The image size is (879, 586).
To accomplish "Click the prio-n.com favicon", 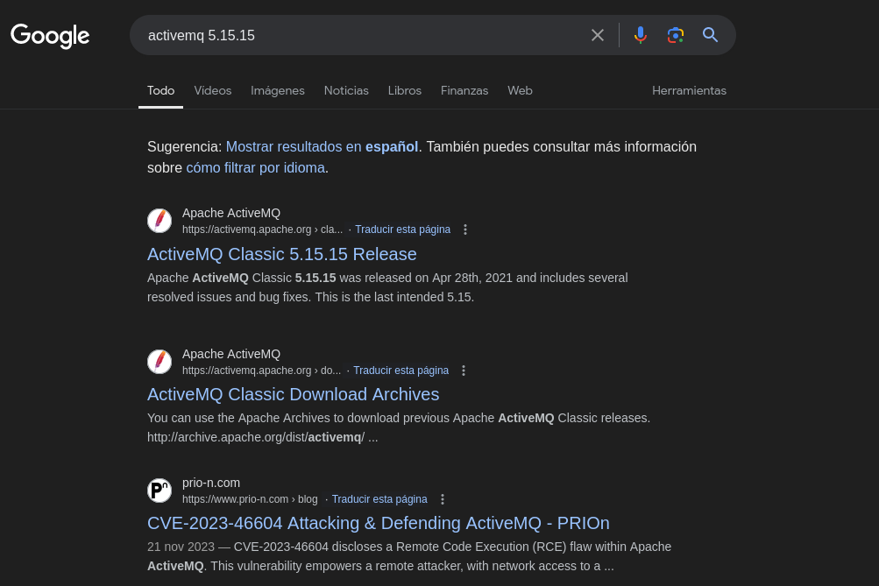I will click(x=159, y=491).
